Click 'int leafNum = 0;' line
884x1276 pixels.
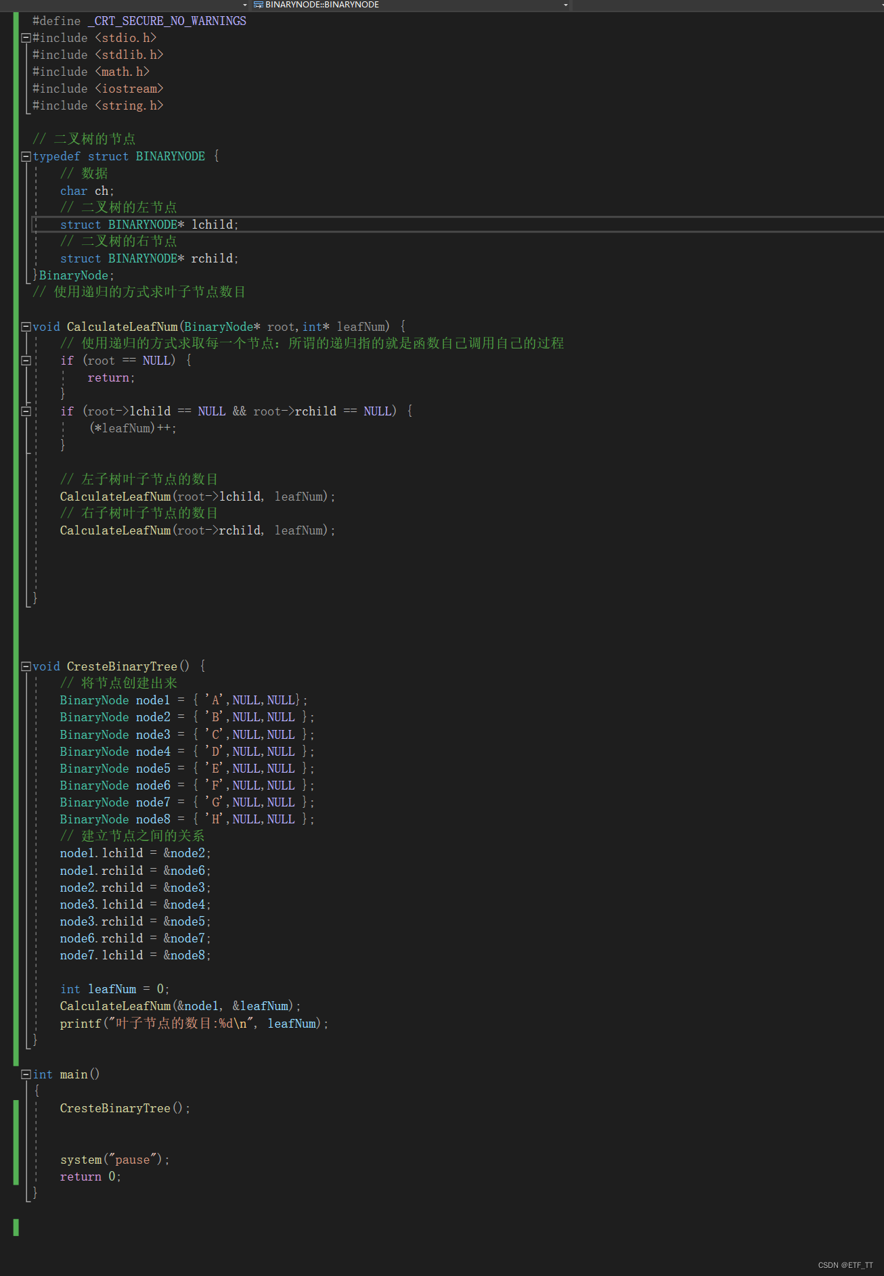(x=115, y=989)
